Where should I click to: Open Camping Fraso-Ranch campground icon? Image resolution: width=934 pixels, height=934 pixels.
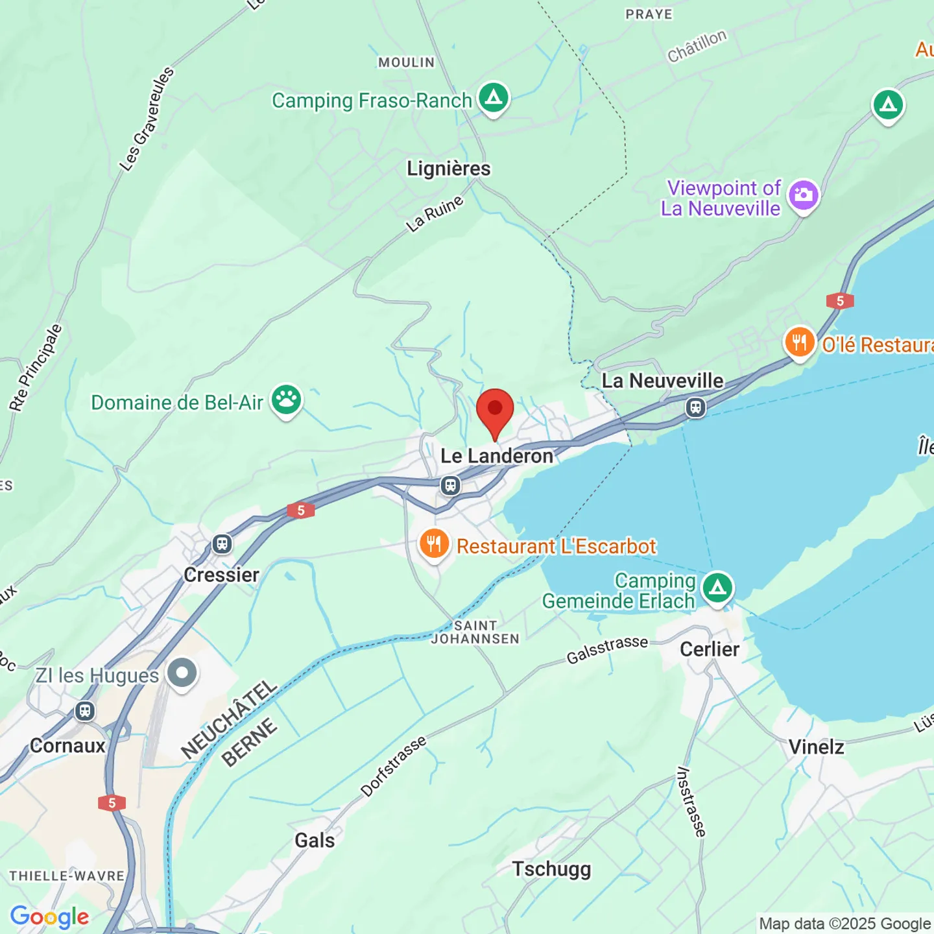(494, 99)
